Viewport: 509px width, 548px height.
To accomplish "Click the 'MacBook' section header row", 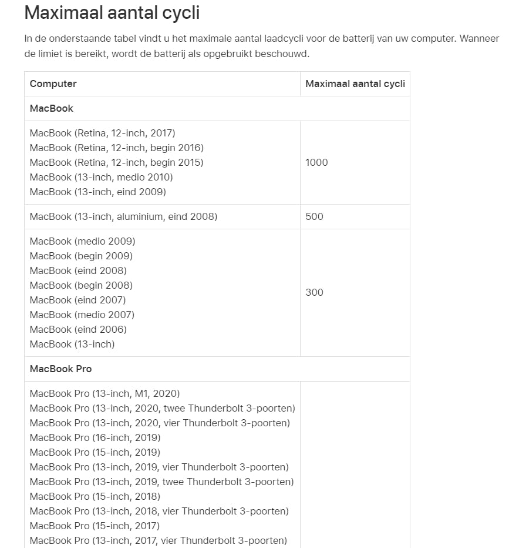I will click(52, 108).
